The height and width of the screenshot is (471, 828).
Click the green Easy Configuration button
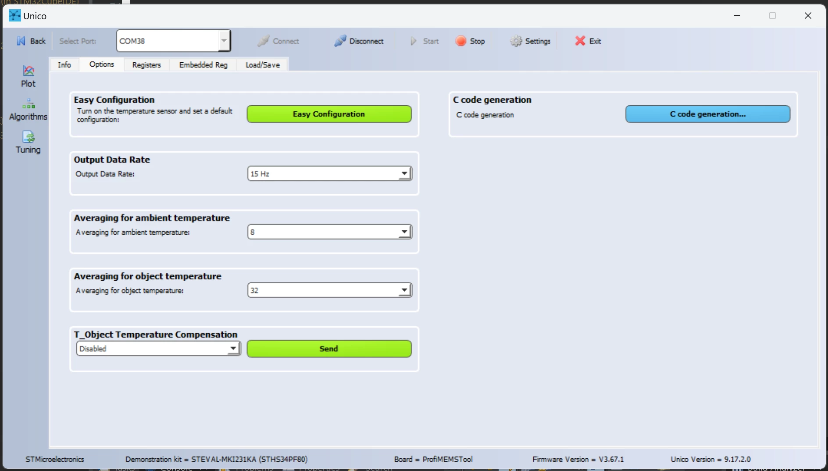point(329,114)
